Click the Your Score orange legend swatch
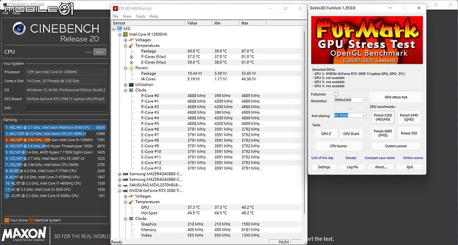Viewport: 458px width, 245px height. coord(7,220)
